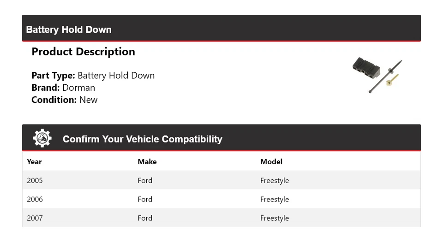Click Ford in the 2005 row
Viewport: 443px width, 242px height.
[x=145, y=180]
